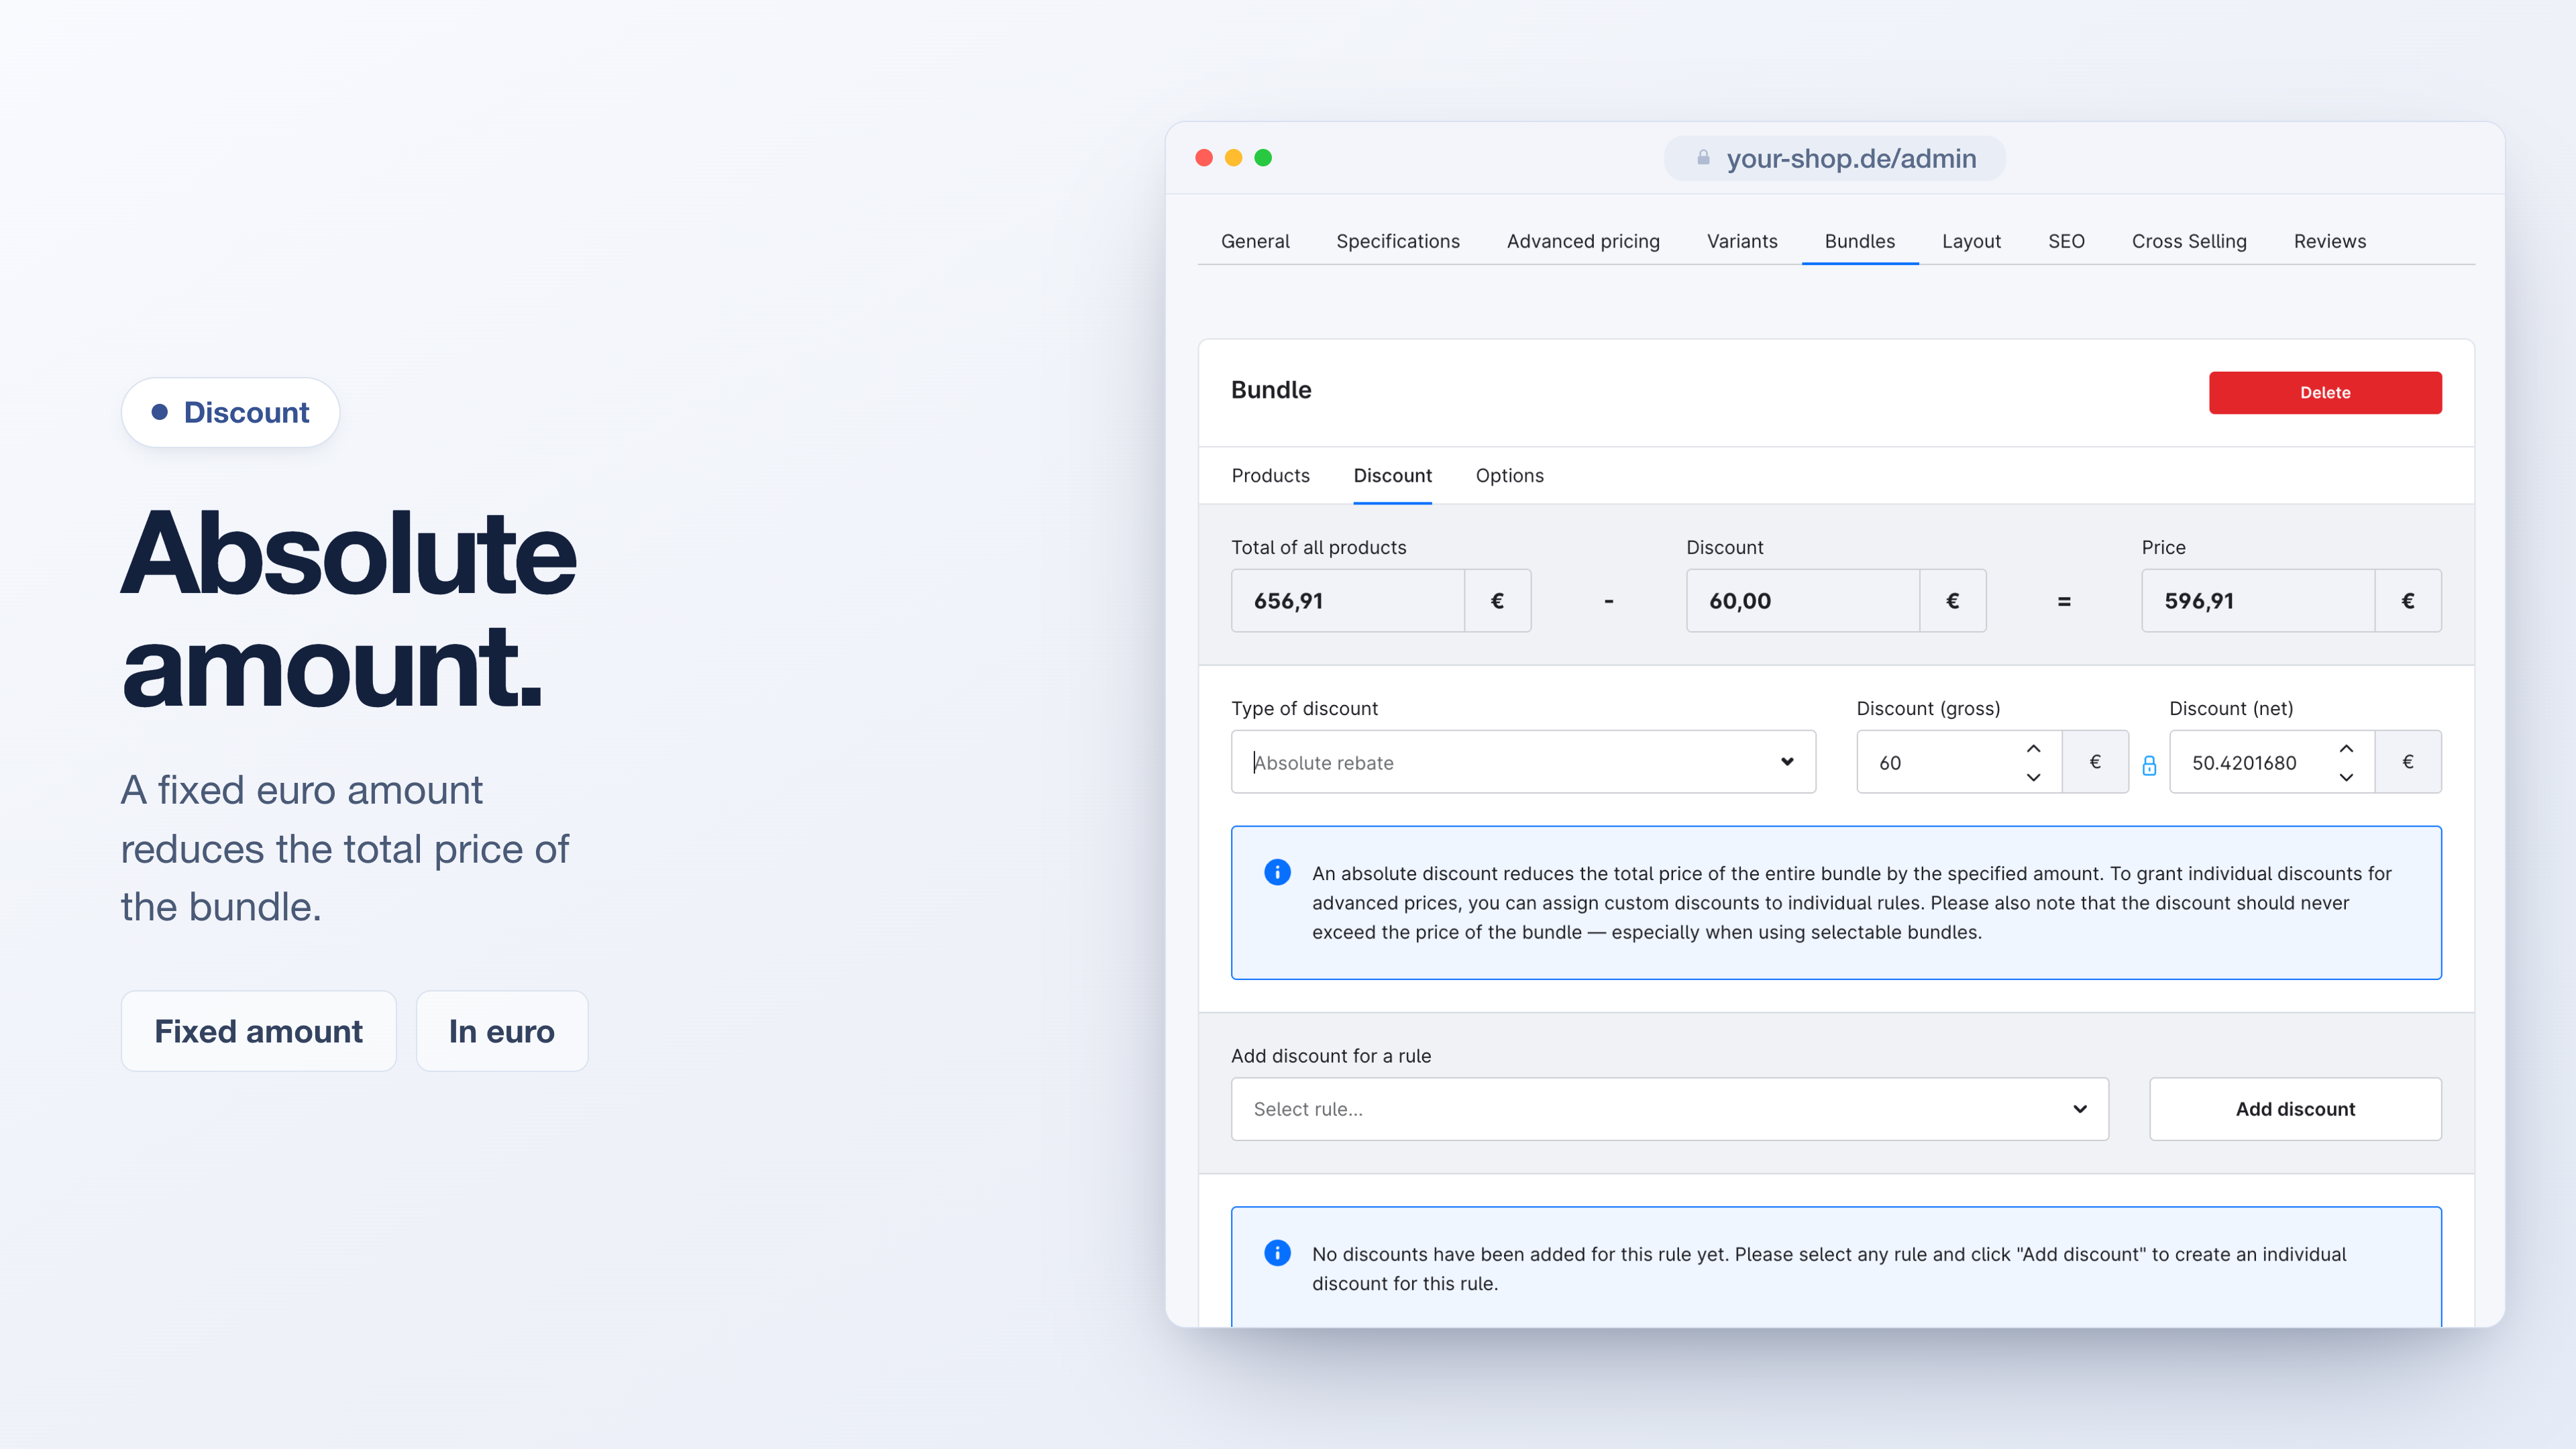2576x1449 pixels.
Task: Click the lock icon between gross and net discount
Action: coord(2149,766)
